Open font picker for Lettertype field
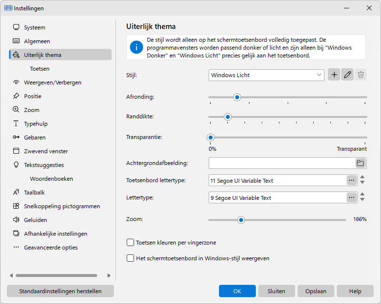 tap(352, 197)
